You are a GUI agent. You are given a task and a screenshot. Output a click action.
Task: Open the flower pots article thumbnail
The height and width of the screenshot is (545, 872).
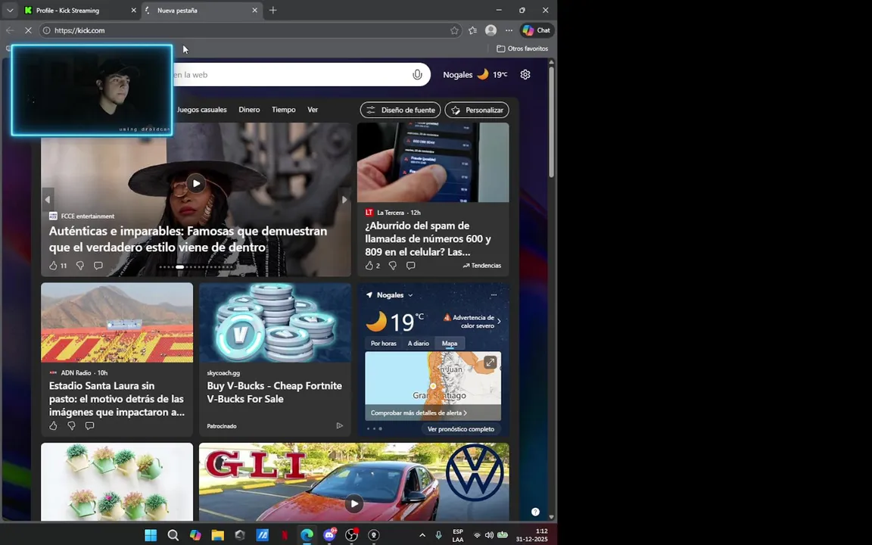point(117,481)
